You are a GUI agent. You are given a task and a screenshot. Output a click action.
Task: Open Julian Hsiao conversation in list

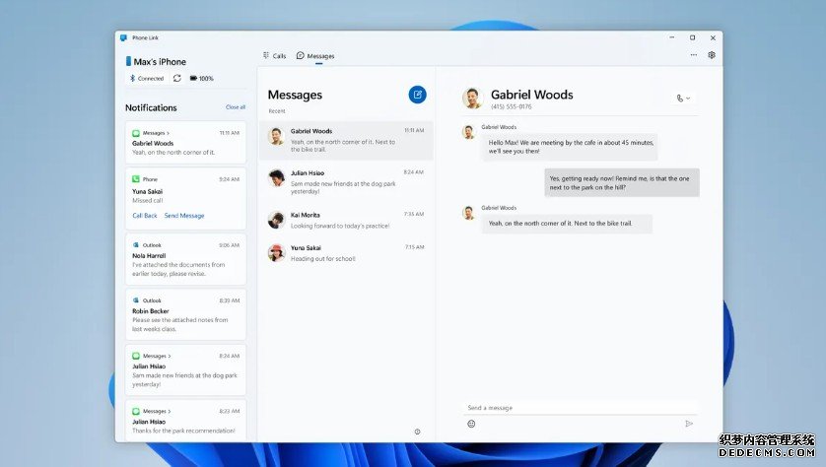click(x=346, y=182)
